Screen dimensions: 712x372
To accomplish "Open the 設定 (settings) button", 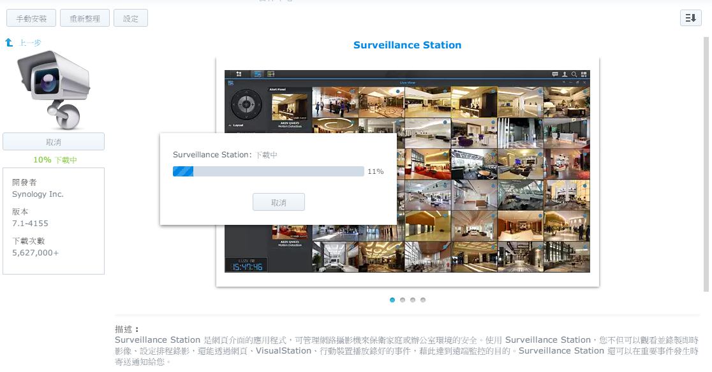I will [x=130, y=18].
